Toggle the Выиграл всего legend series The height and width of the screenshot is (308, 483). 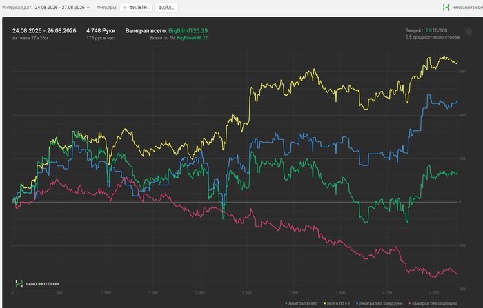[302, 303]
